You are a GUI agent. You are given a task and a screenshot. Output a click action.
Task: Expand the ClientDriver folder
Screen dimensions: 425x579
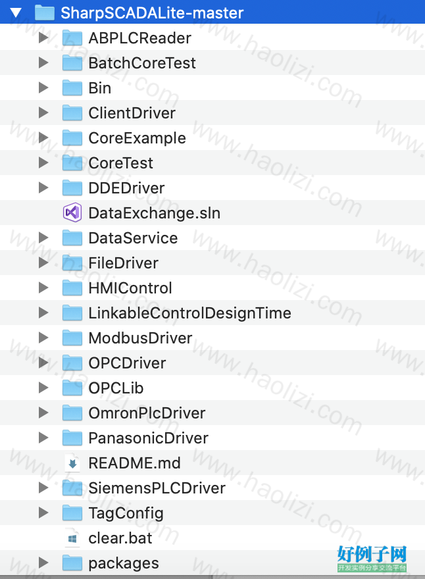(x=43, y=113)
